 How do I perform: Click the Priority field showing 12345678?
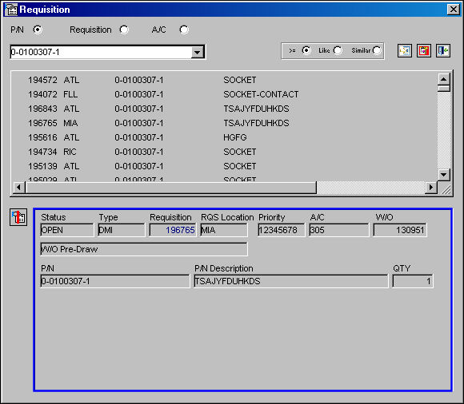(x=281, y=230)
